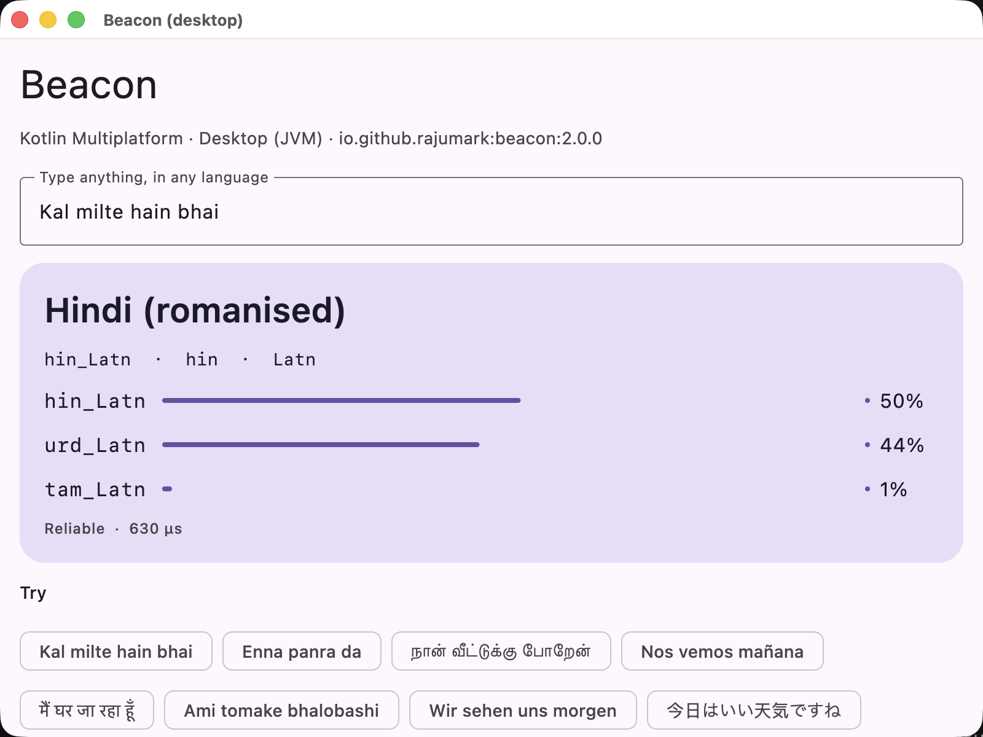Screen dimensions: 983x737
Task: Choose the Tamil script sample chip
Action: 501,651
